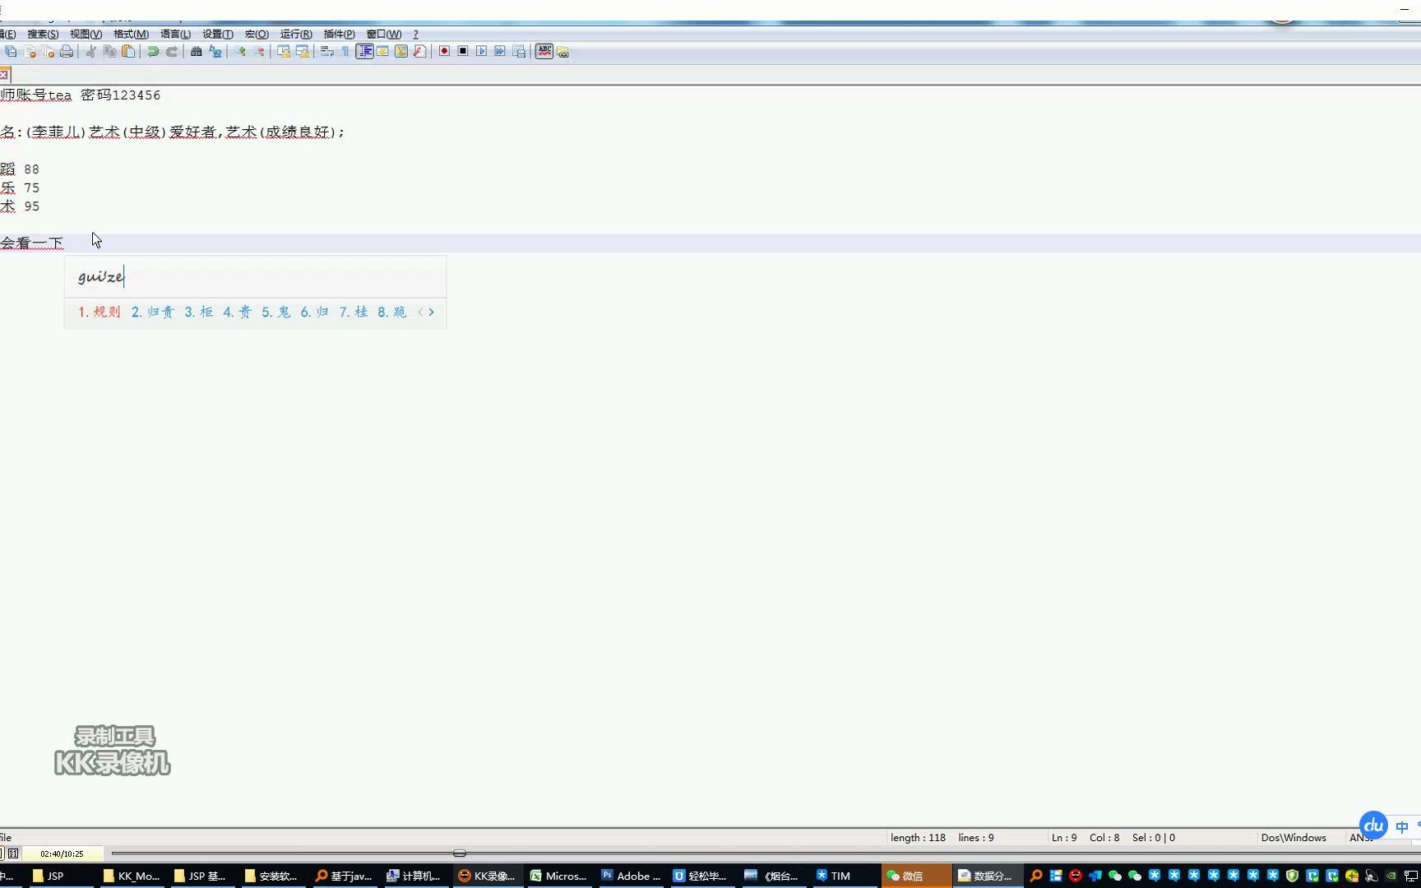Open the ? help menu
1421x888 pixels.
[x=415, y=34]
